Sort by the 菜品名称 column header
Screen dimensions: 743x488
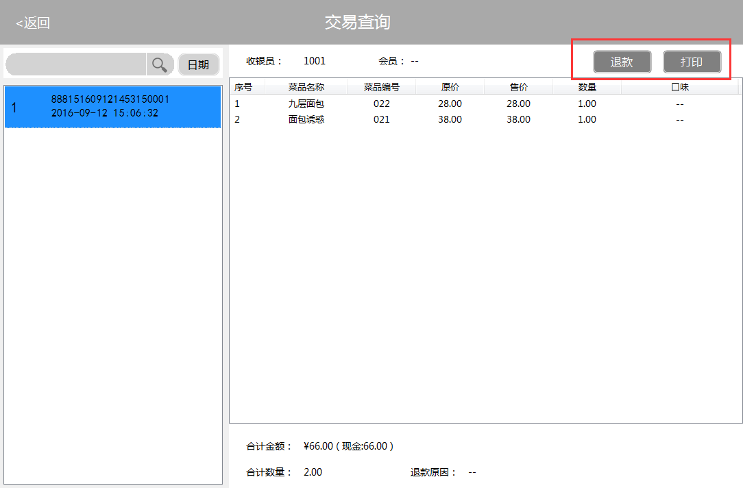[x=306, y=87]
